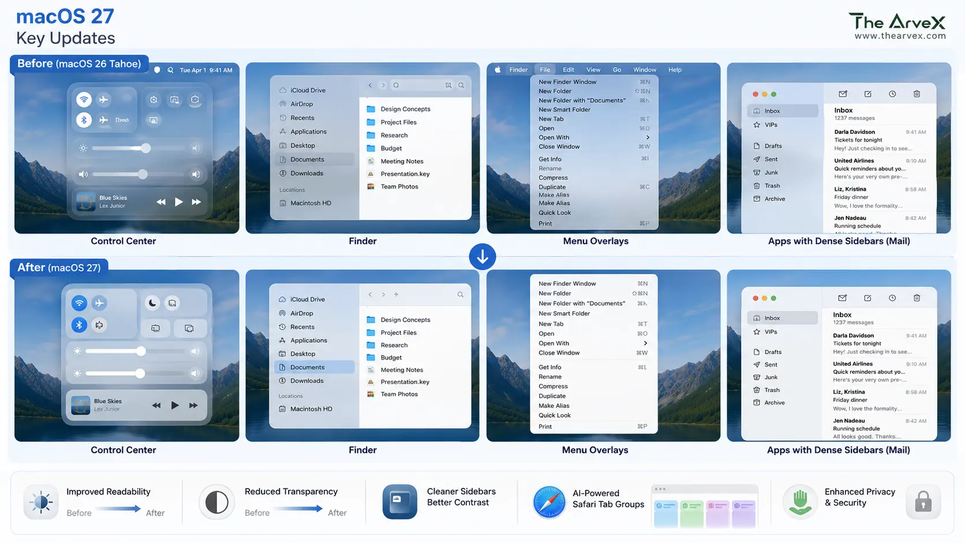Click the speaker icon left of Before volume slider
Viewport: 965px width, 543px height.
(x=83, y=174)
